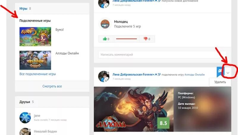
Task: Choose Удалить from the post menu
Action: click(x=220, y=82)
